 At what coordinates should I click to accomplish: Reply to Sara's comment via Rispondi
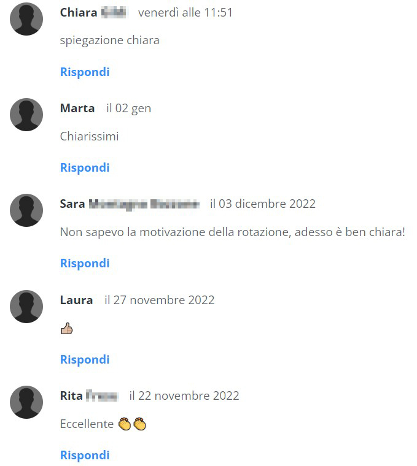pos(85,263)
